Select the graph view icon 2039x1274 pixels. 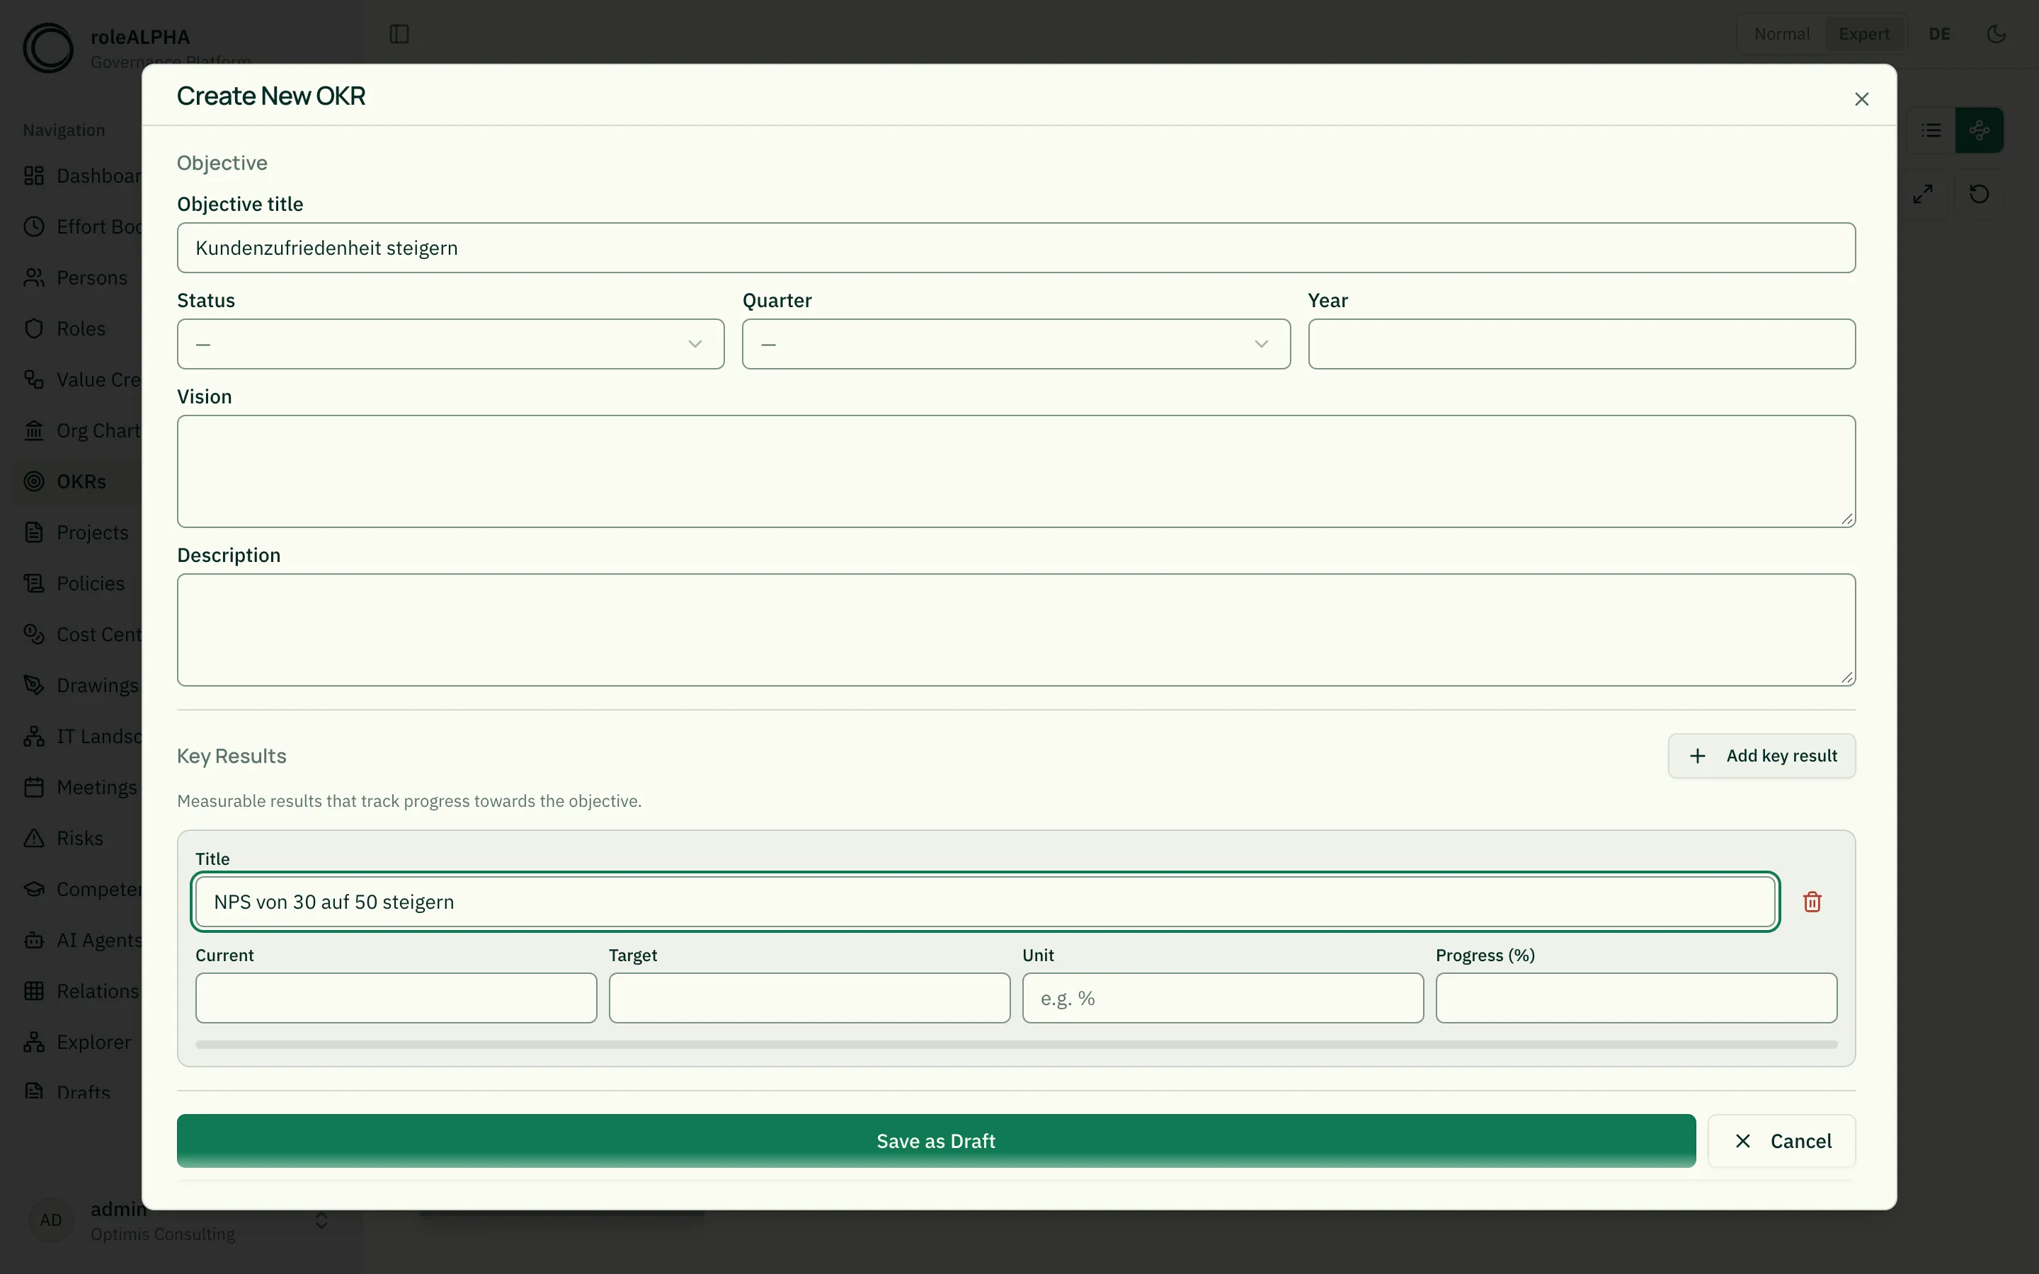pos(1978,131)
